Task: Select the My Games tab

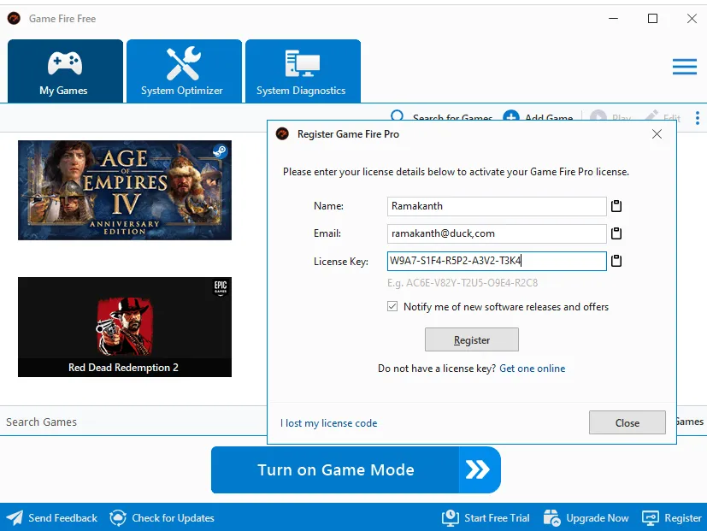Action: click(x=65, y=71)
